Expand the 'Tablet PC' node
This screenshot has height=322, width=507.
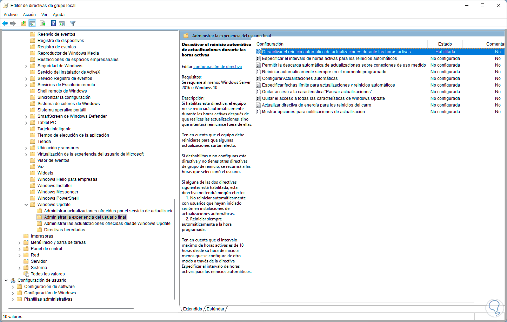click(x=26, y=123)
